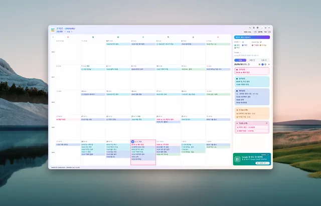Open the September 27 blue event bar

(x=68, y=145)
